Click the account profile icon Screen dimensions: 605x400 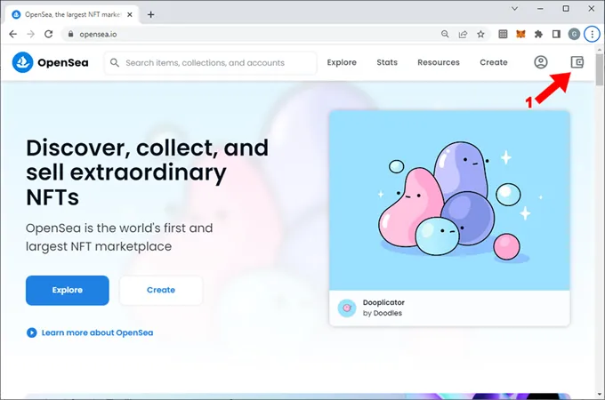(541, 62)
